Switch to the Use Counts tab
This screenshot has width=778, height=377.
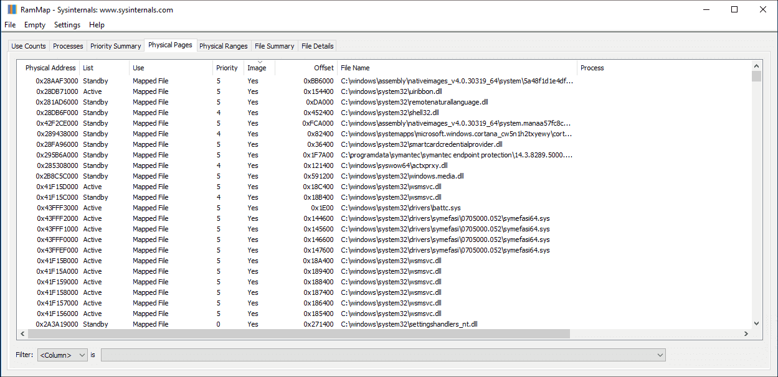(x=28, y=45)
